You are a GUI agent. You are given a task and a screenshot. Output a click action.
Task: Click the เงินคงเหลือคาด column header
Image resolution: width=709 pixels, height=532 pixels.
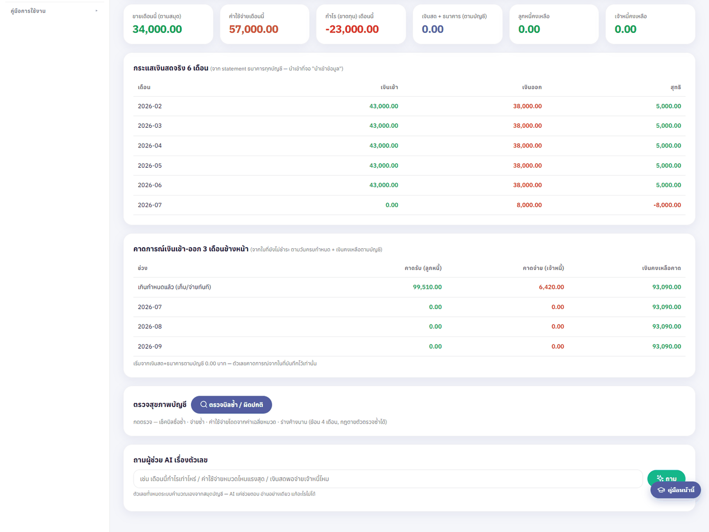coord(661,268)
